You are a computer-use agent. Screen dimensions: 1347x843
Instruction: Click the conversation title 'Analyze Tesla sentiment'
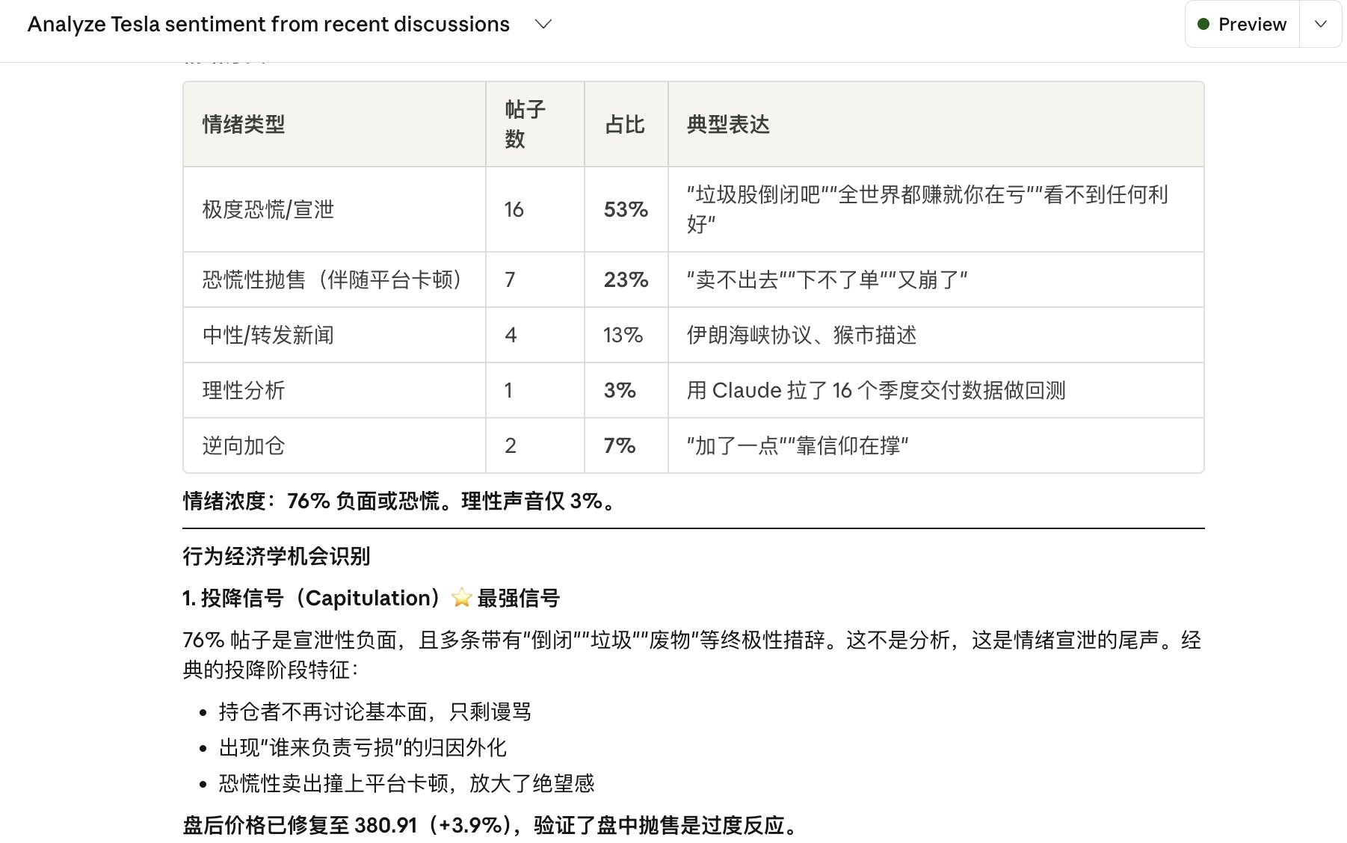[268, 25]
